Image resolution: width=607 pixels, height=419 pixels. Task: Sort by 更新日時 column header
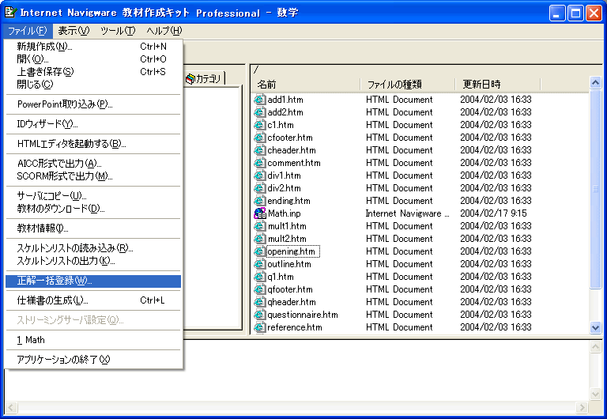pyautogui.click(x=498, y=85)
